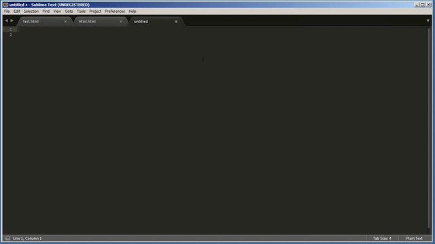Click the Sublime Text title bar icon
The width and height of the screenshot is (435, 244).
pos(5,5)
